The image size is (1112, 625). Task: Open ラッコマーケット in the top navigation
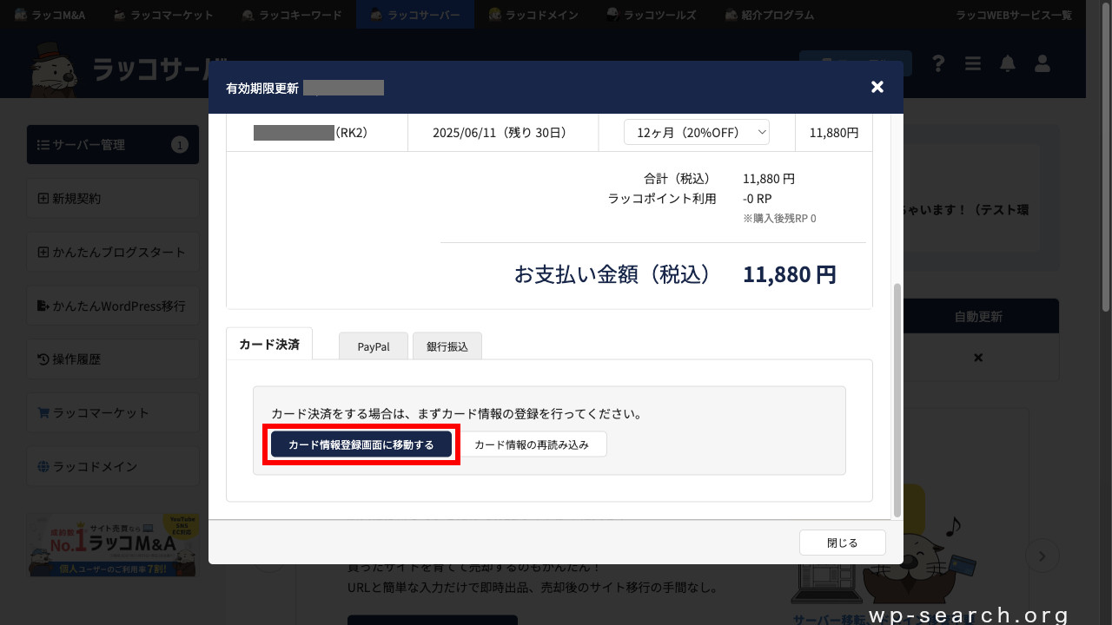point(163,15)
